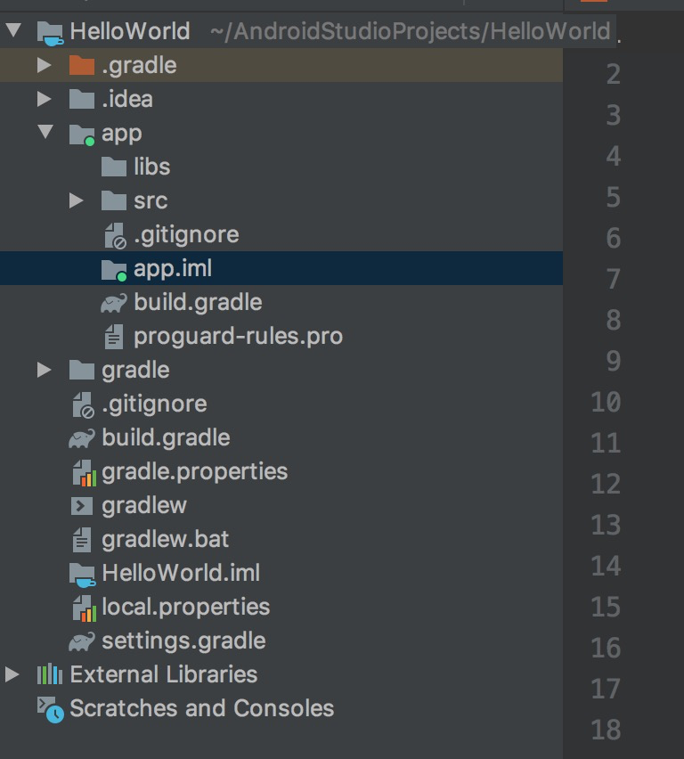Image resolution: width=684 pixels, height=759 pixels.
Task: Select the Scratches and Consoles label
Action: (202, 708)
